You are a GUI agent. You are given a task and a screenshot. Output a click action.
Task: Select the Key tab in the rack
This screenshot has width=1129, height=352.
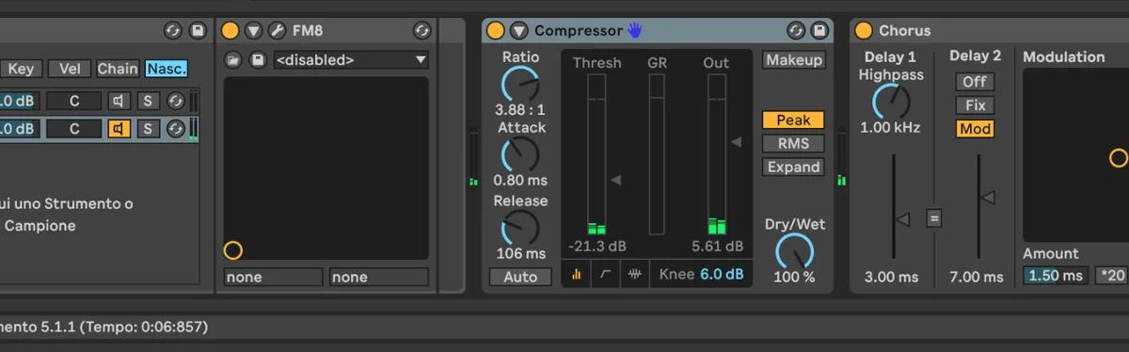21,69
